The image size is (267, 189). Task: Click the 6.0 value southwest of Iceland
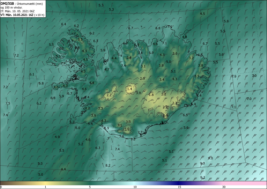(x=78, y=128)
